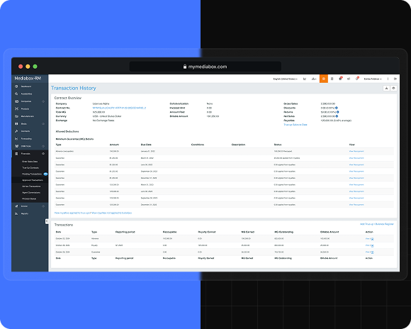Viewport: 411px width, 329px height.
Task: Select Ad hoc Transactions submenu item
Action: (31, 186)
